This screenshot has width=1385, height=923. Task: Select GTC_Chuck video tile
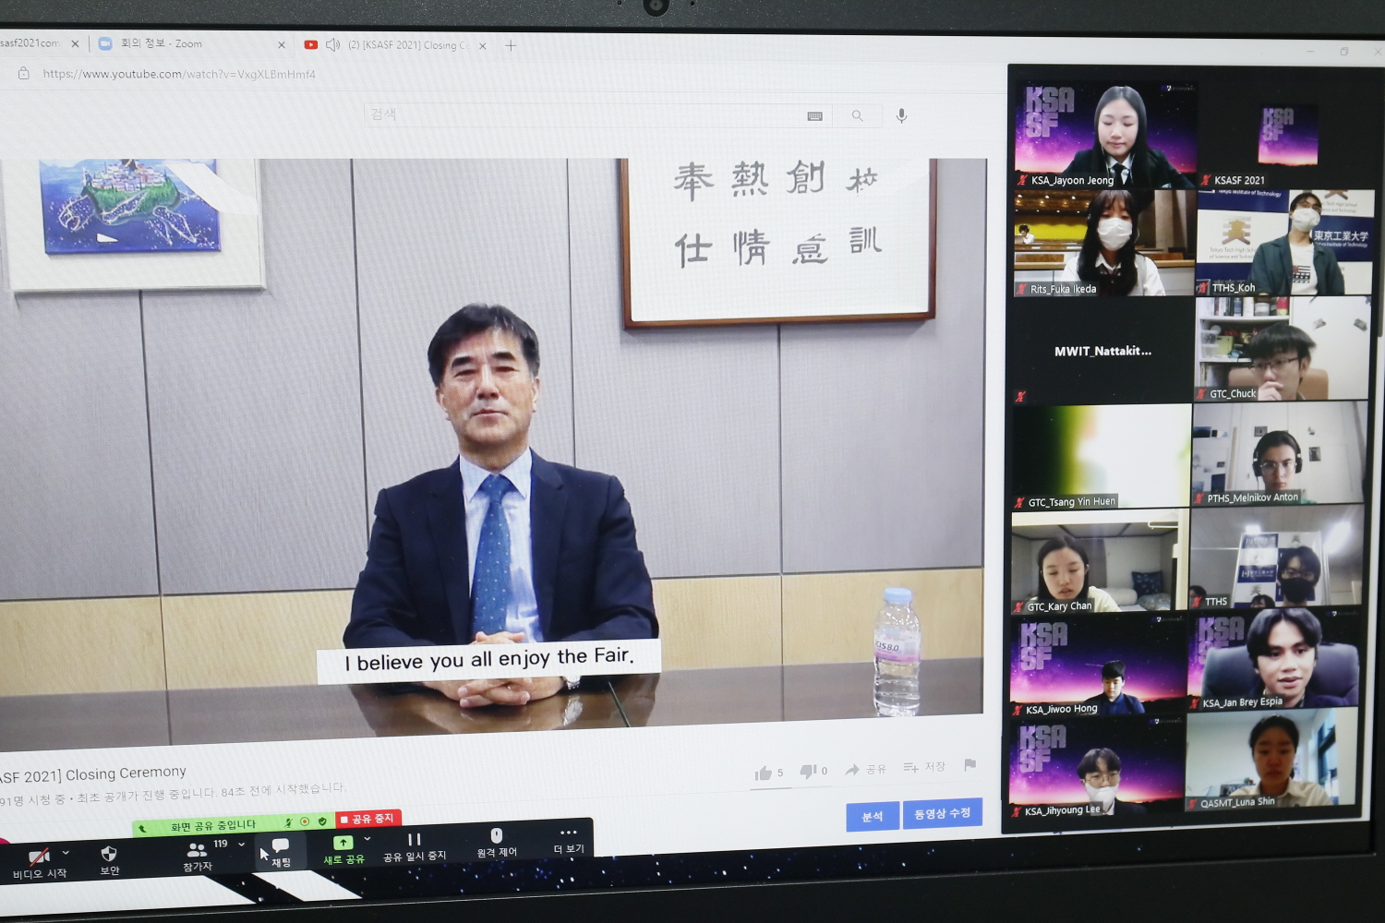(1283, 349)
